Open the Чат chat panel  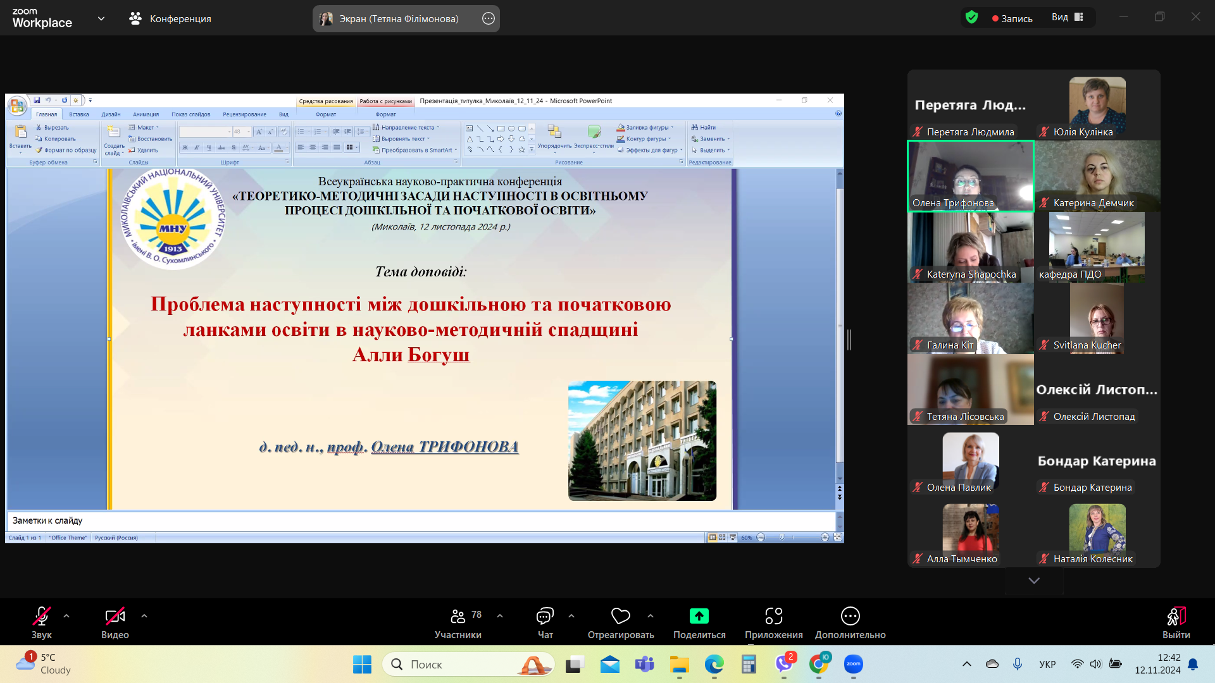pos(545,623)
